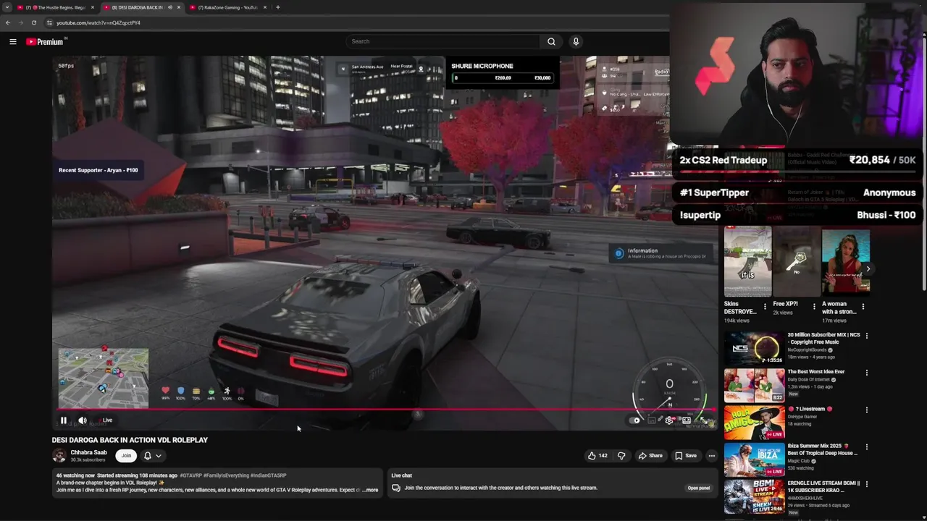Jump to the Live indicator in the player
Image resolution: width=927 pixels, height=521 pixels.
coord(105,420)
